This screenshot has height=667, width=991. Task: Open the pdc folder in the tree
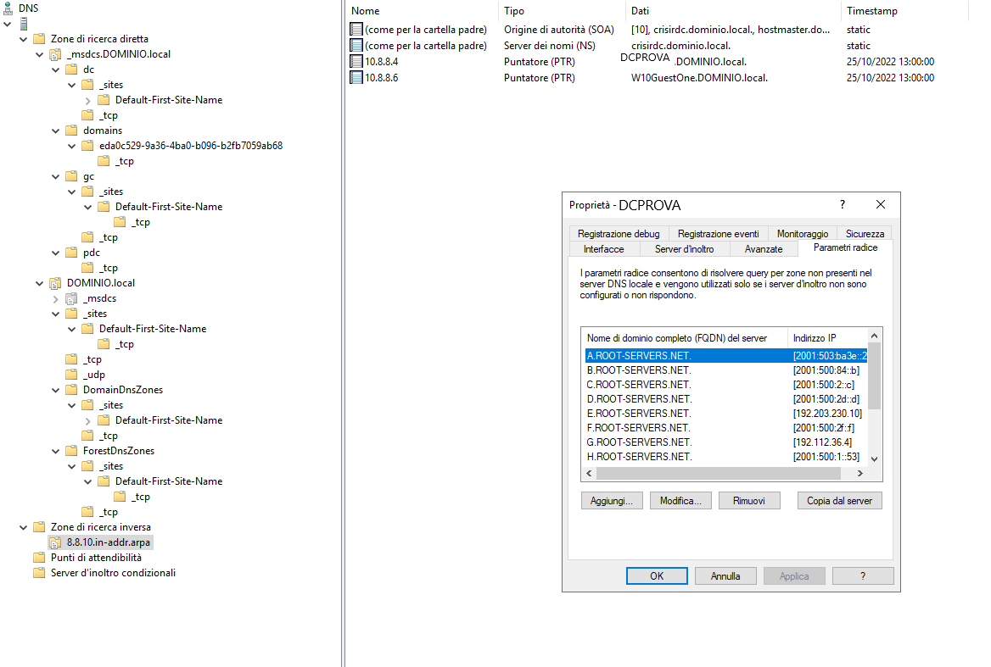tap(87, 252)
